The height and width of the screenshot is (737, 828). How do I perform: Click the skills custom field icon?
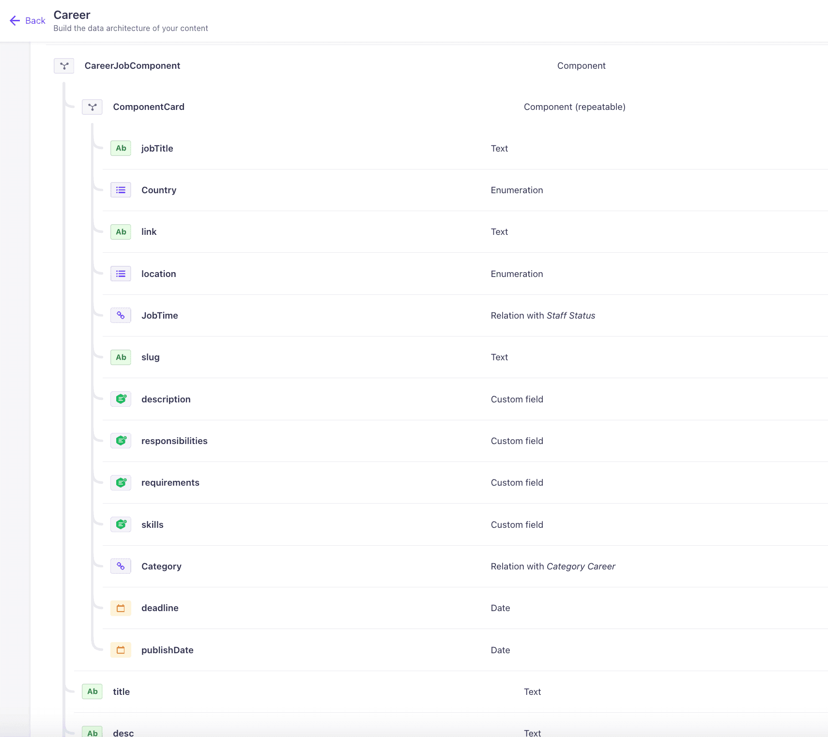121,525
